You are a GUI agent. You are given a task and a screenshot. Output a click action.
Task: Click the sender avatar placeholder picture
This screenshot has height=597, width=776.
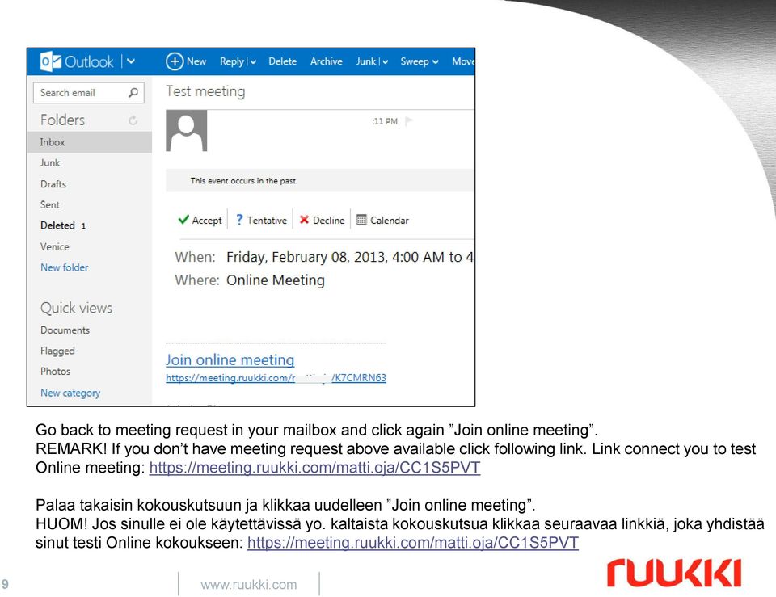point(186,131)
